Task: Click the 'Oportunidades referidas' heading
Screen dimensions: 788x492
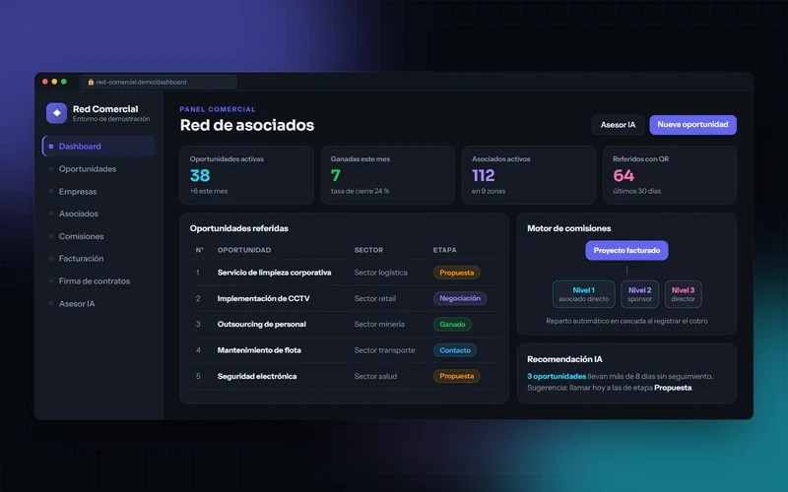Action: click(x=238, y=228)
